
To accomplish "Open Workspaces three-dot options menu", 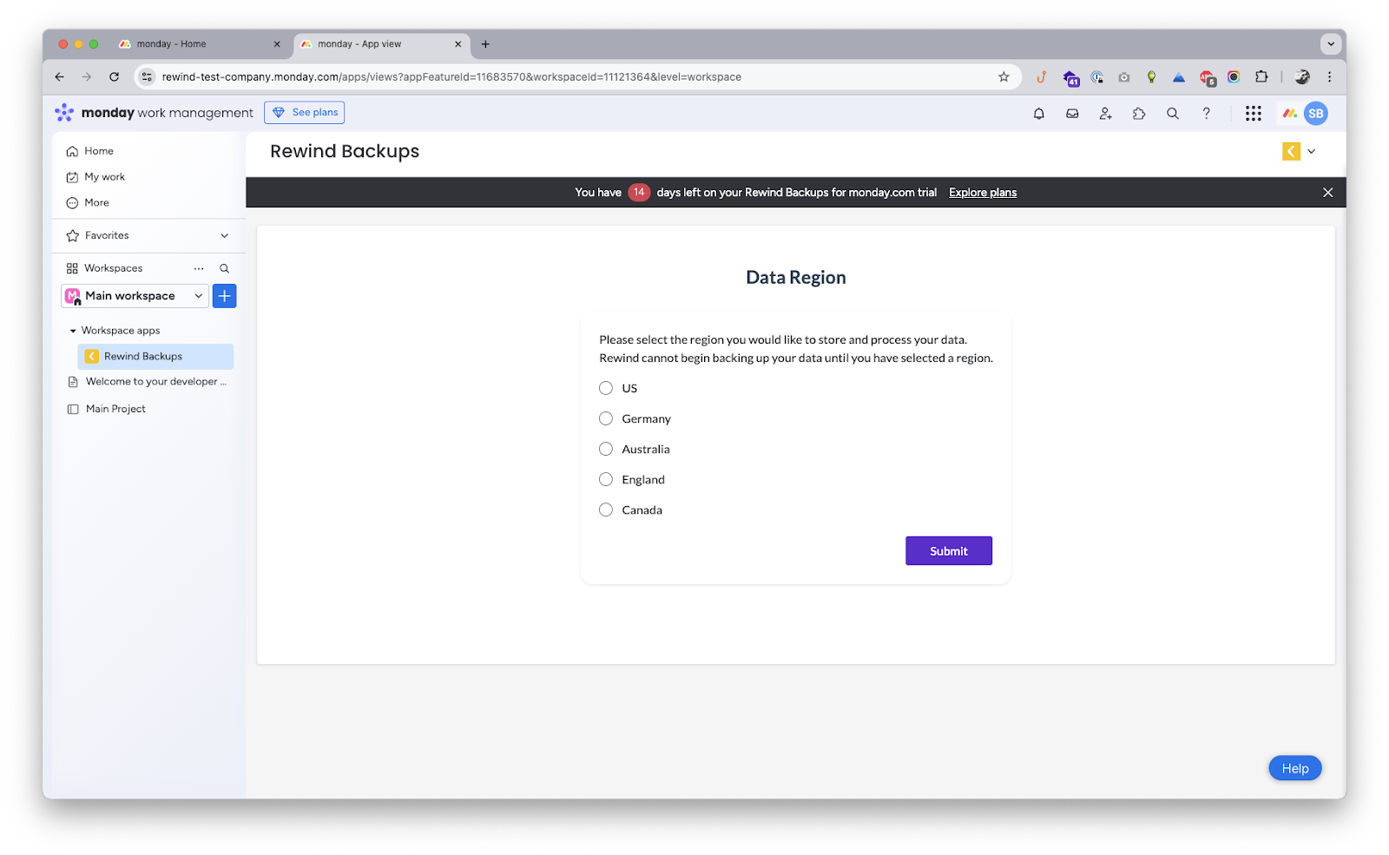I will (199, 269).
